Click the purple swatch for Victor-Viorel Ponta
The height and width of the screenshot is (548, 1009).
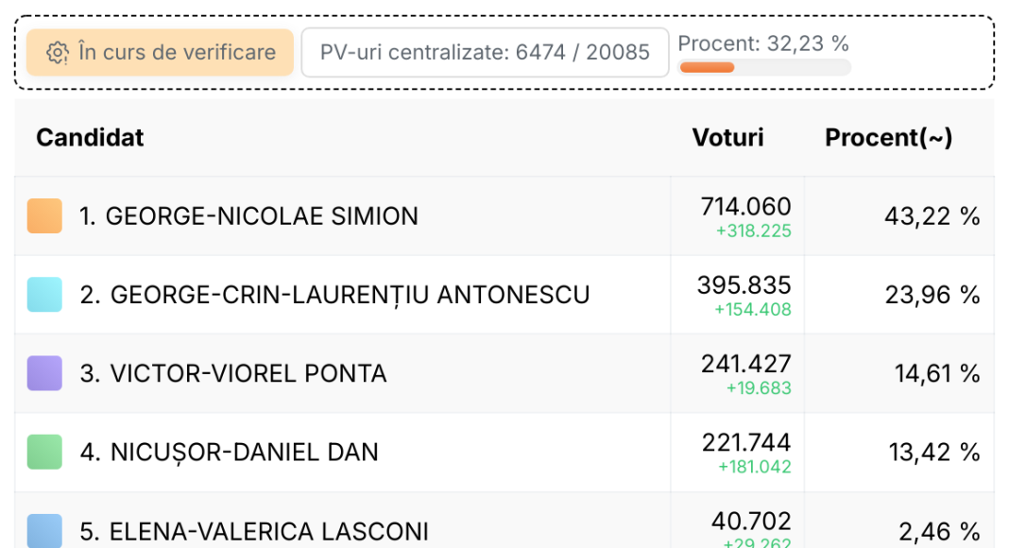[44, 373]
